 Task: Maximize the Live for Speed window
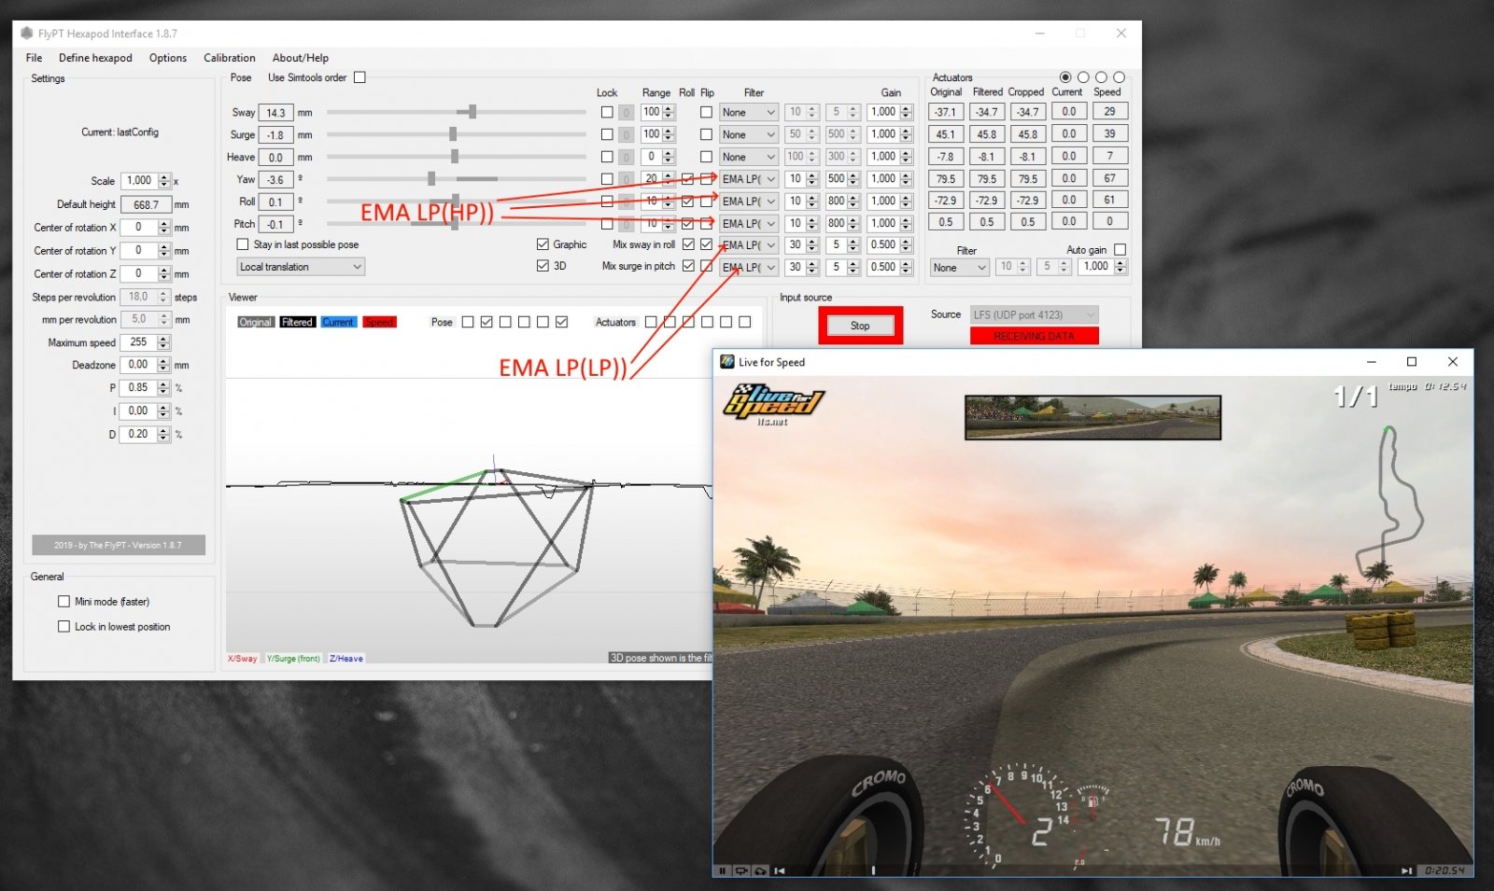[x=1412, y=362]
